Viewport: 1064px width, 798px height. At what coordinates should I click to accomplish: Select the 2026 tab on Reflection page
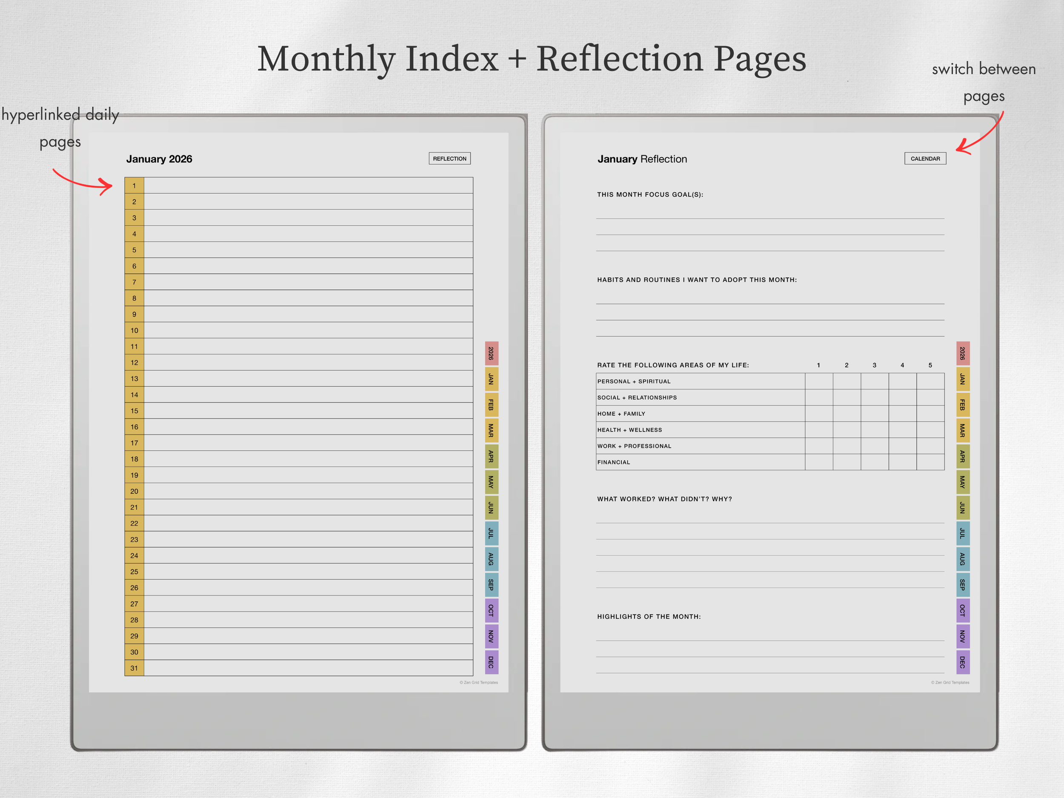(963, 354)
